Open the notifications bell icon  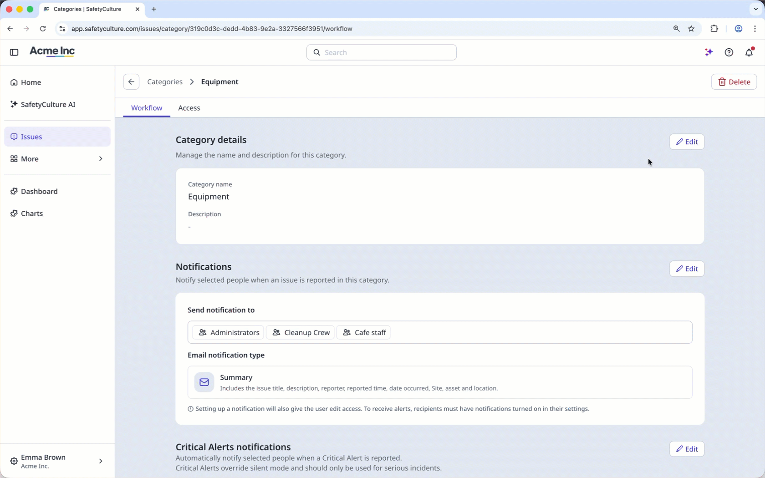(x=749, y=52)
